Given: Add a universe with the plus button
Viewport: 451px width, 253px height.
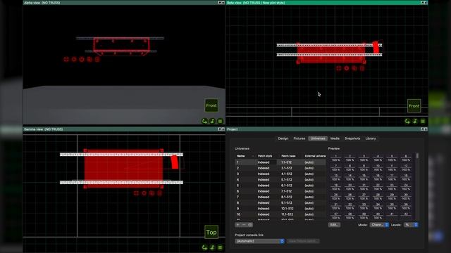Looking at the screenshot, I should (238, 225).
